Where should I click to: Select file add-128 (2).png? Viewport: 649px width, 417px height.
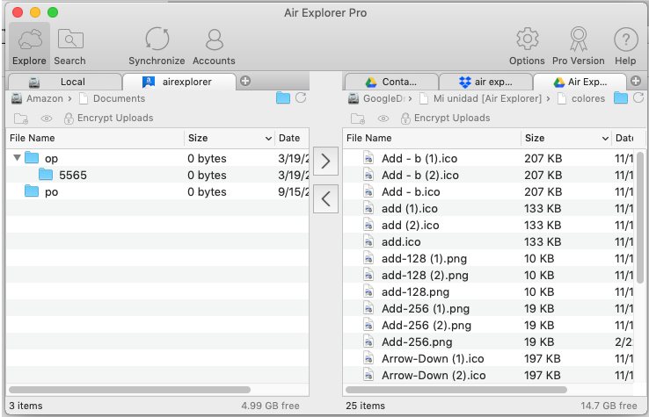coord(488,276)
